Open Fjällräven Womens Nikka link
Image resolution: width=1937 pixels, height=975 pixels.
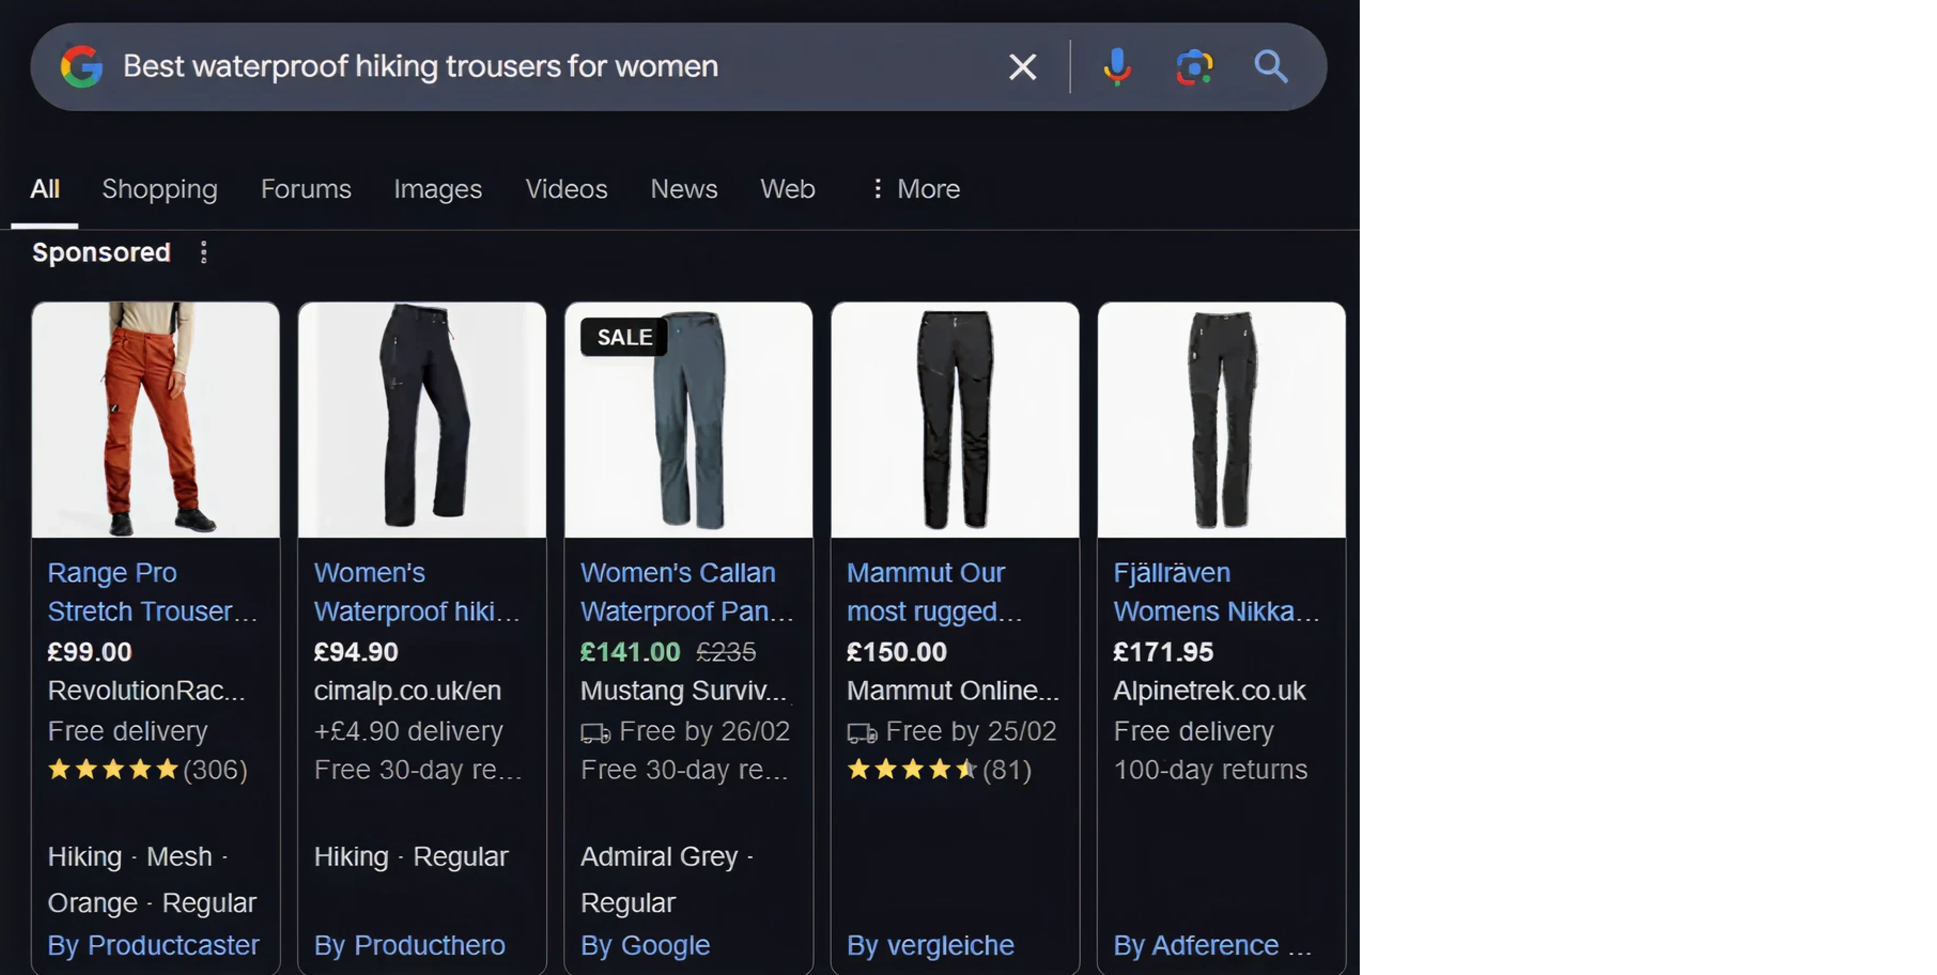[1217, 592]
